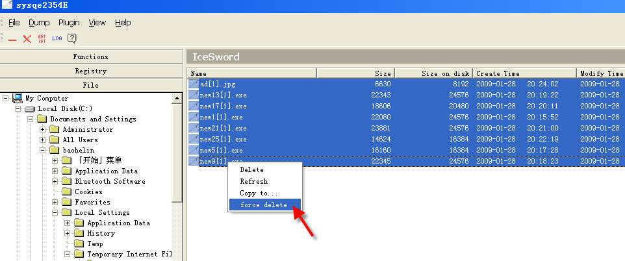Click the Favorites folder icon

(x=67, y=202)
